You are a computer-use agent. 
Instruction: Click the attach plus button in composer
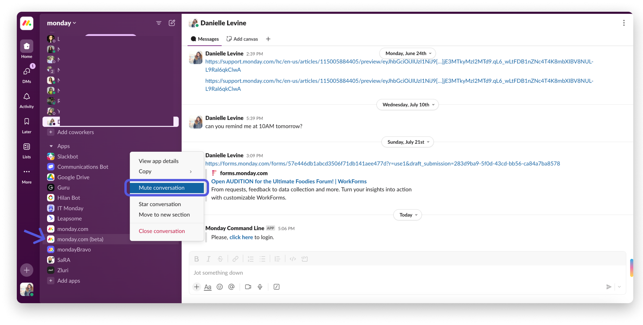click(197, 287)
